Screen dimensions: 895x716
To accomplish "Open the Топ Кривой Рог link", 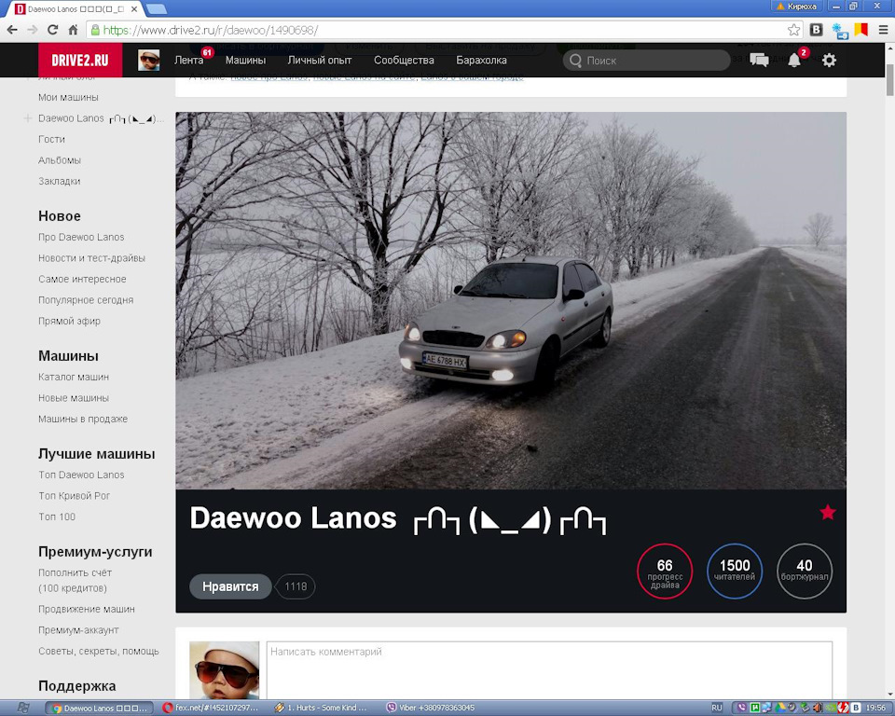I will click(75, 496).
